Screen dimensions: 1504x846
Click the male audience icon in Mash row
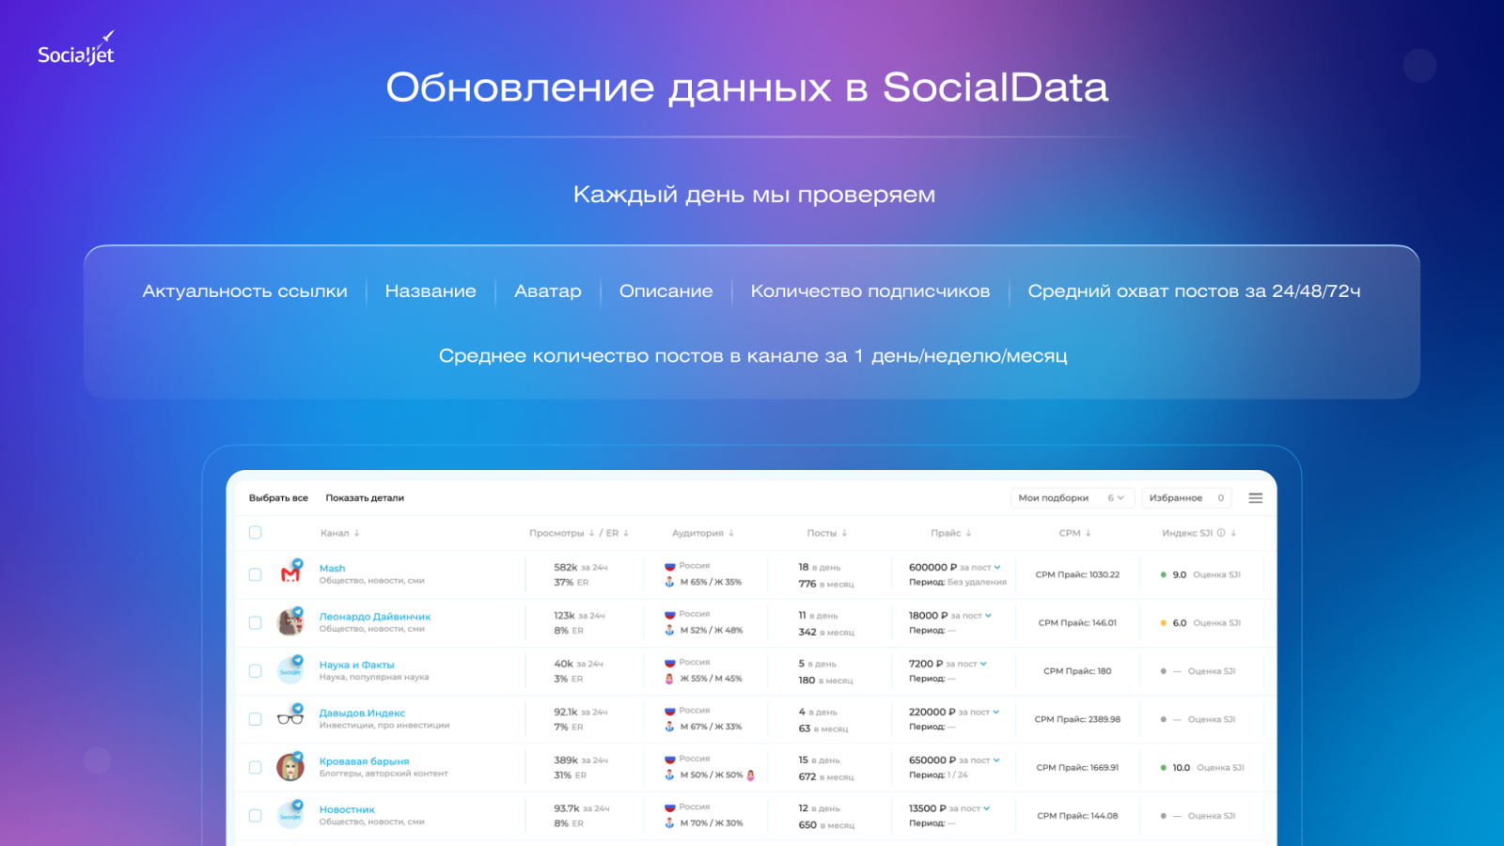point(670,582)
